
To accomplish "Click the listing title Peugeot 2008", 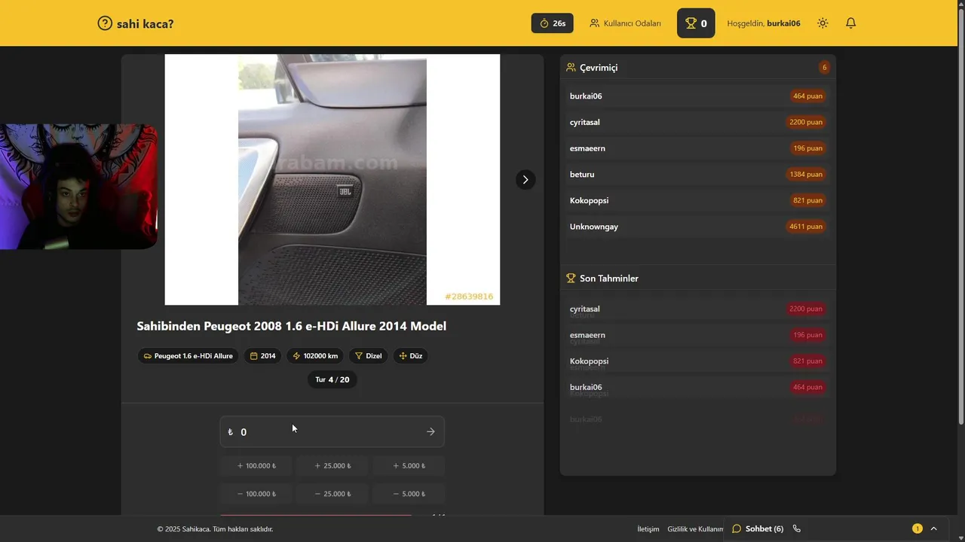I will pos(291,326).
